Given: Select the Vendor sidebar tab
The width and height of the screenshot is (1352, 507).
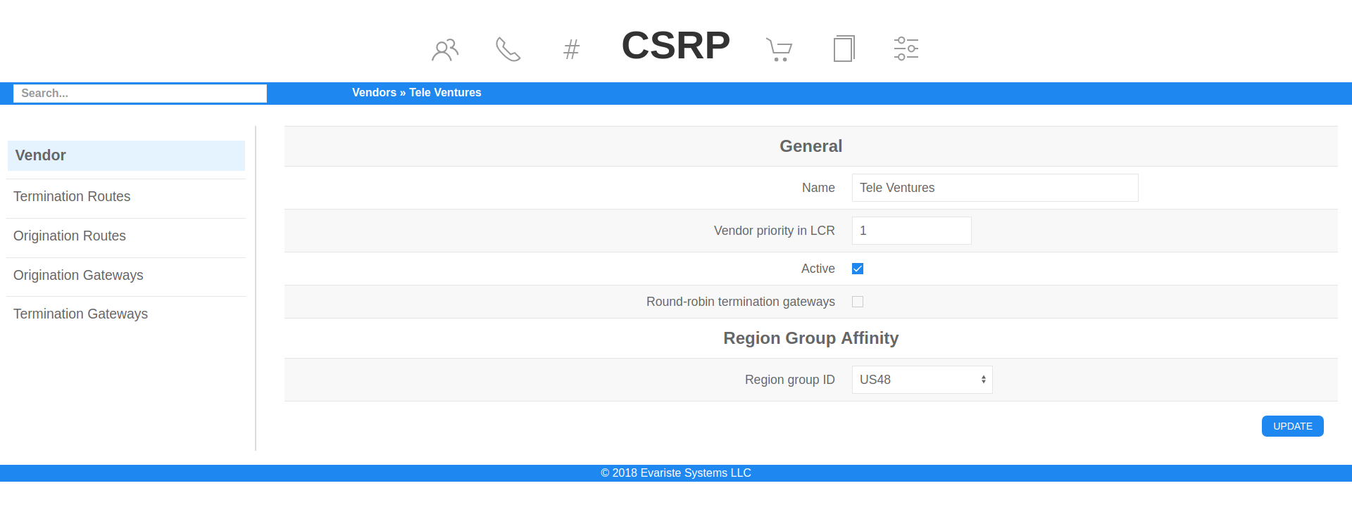Looking at the screenshot, I should pos(126,155).
